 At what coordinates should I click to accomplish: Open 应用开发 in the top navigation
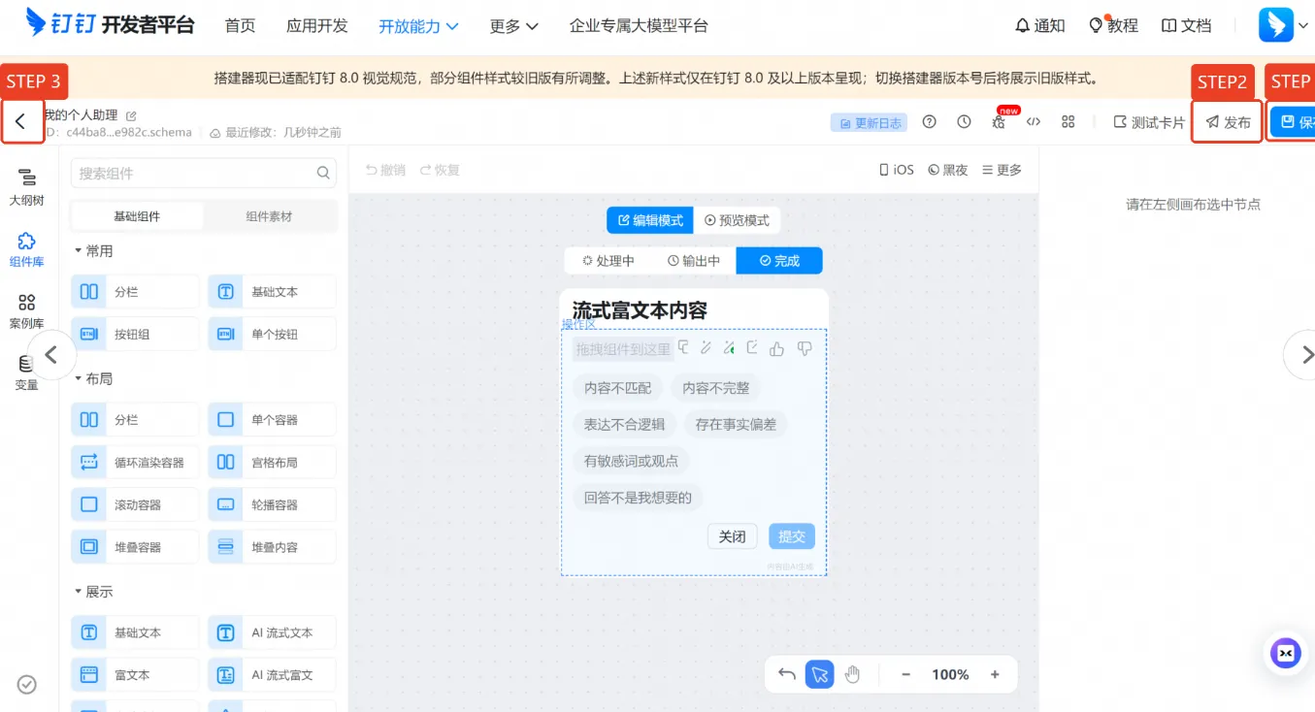(317, 26)
